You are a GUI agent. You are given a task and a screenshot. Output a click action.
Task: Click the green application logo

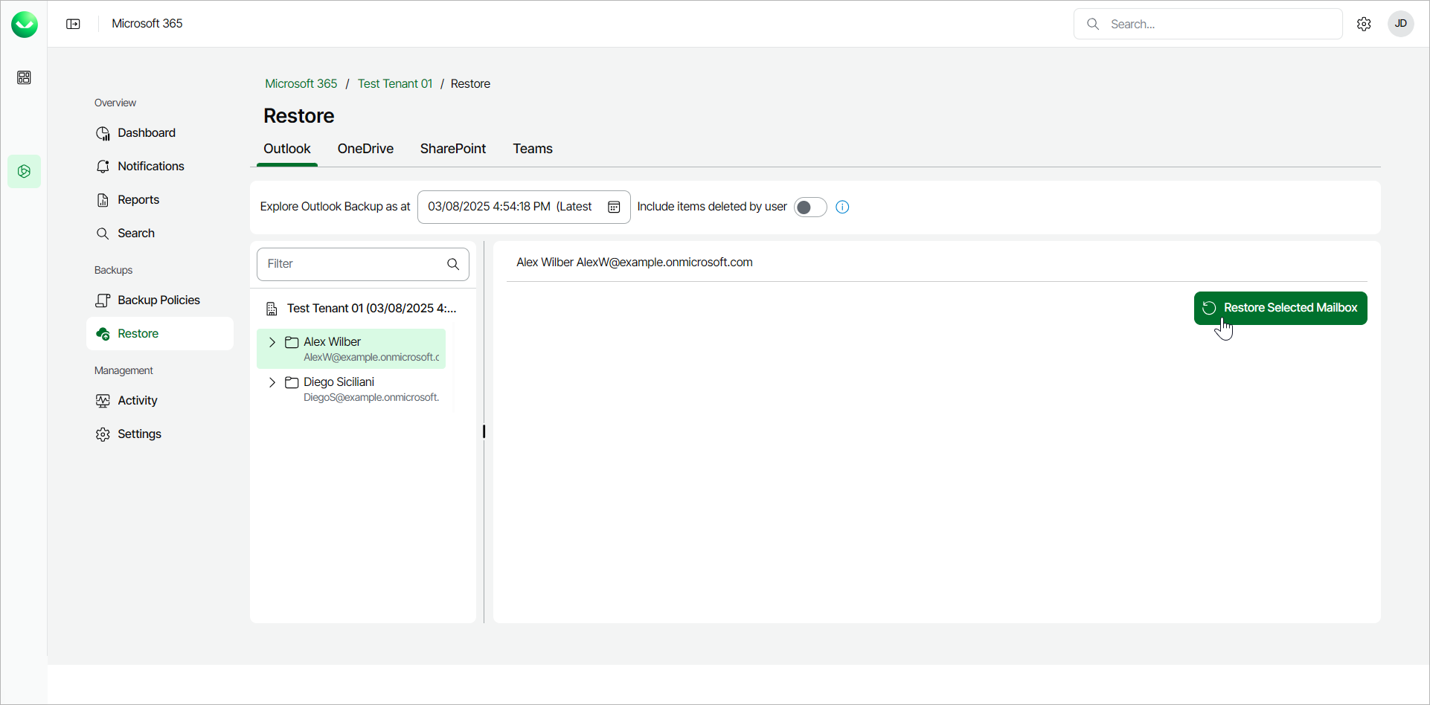(25, 25)
